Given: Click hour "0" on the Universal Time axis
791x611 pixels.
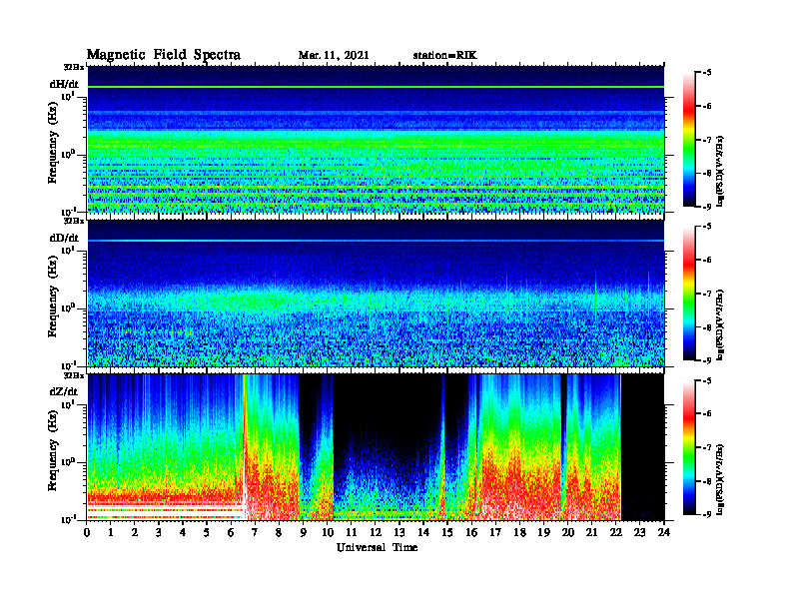Looking at the screenshot, I should tap(87, 533).
